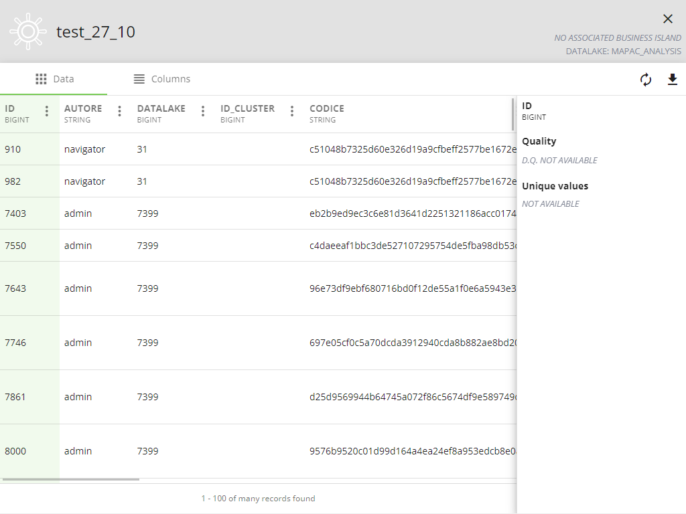The image size is (686, 514).
Task: Click the refresh data icon
Action: pyautogui.click(x=646, y=80)
